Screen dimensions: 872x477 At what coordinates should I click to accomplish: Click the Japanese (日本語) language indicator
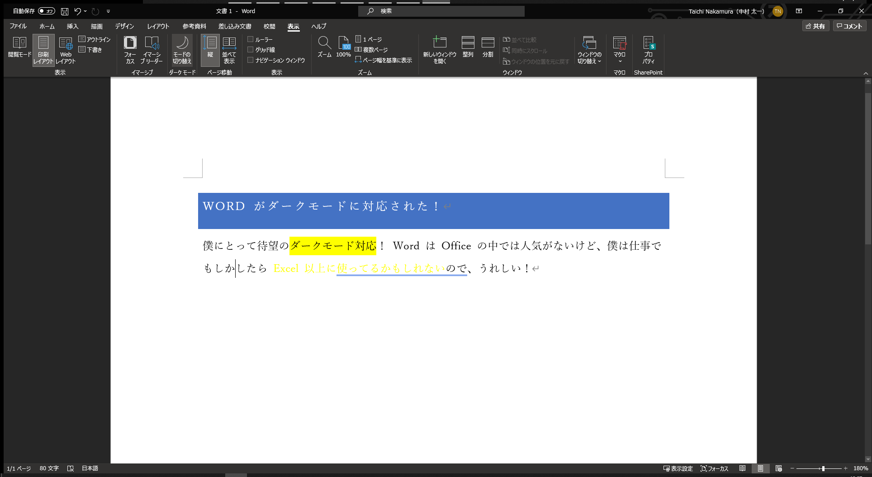coord(90,468)
